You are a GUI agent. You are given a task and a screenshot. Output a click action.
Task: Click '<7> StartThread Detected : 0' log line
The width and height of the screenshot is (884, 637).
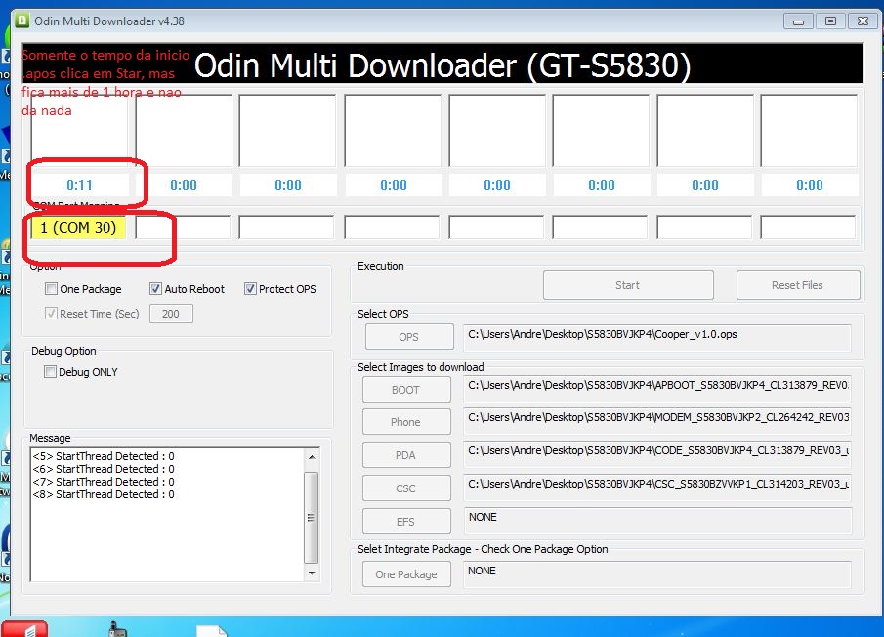[104, 482]
